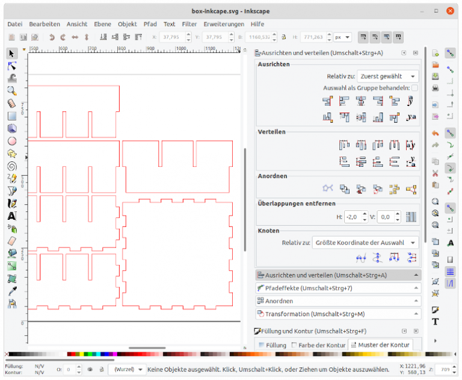
Task: Open Bearbeiten menu
Action: (45, 24)
